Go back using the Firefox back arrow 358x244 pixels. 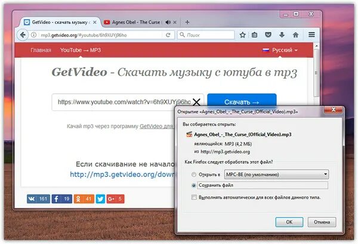(x=23, y=35)
